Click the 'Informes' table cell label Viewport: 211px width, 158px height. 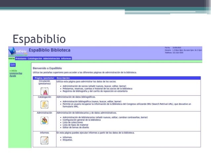coord(44,133)
